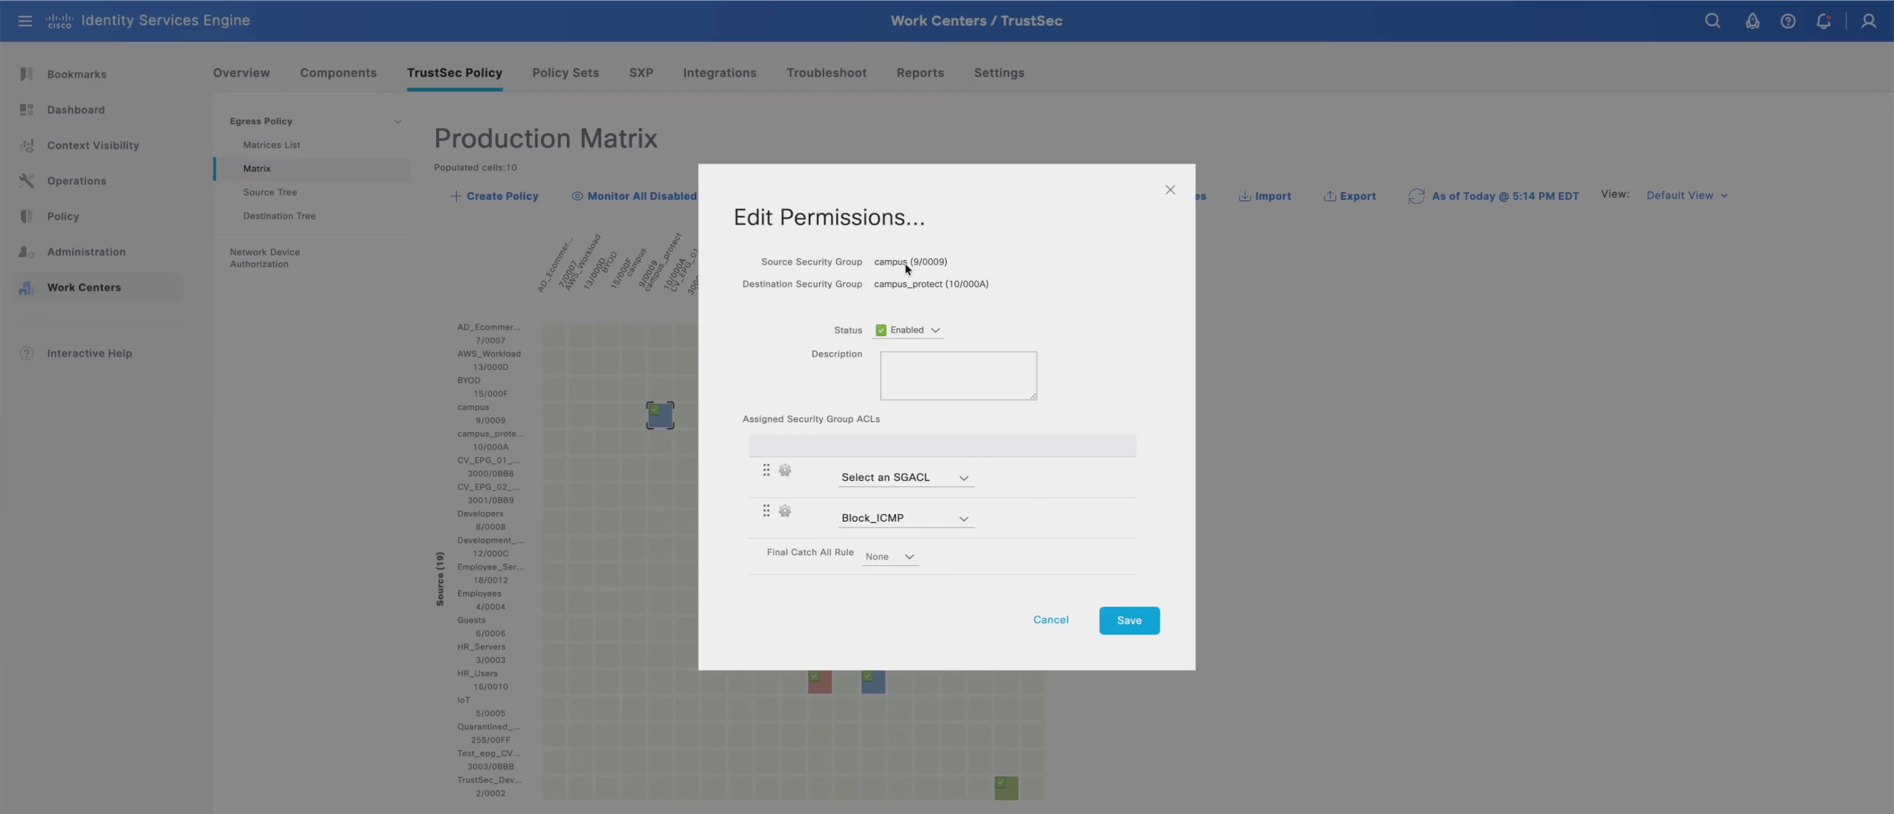Viewport: 1894px width, 814px height.
Task: Click the Interactive Help icon
Action: [27, 353]
